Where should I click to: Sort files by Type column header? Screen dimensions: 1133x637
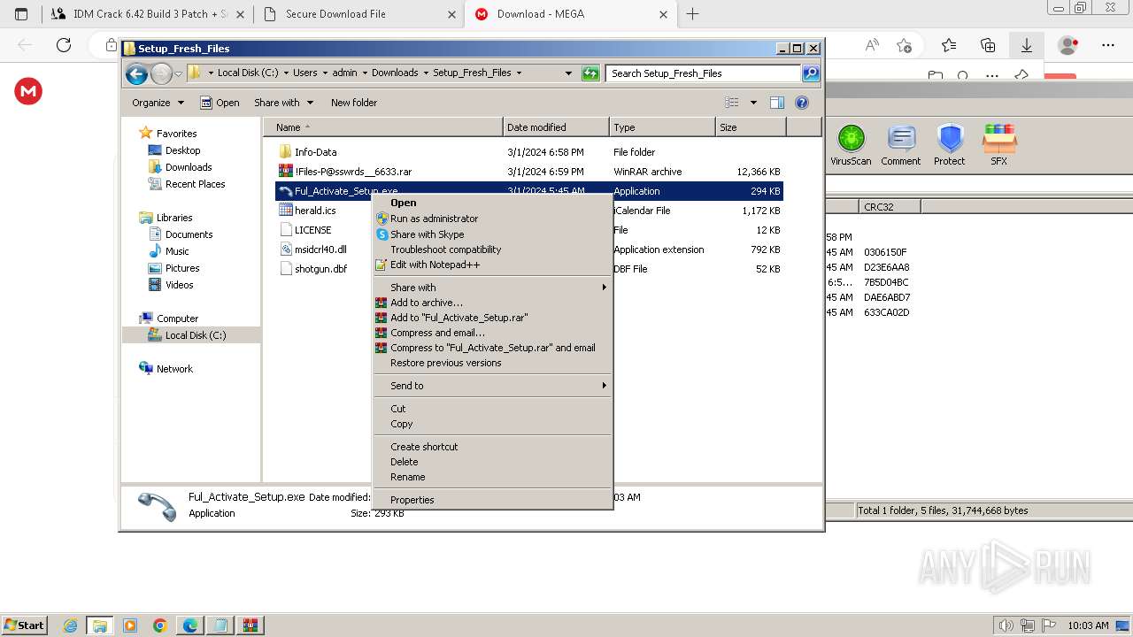[x=662, y=127]
